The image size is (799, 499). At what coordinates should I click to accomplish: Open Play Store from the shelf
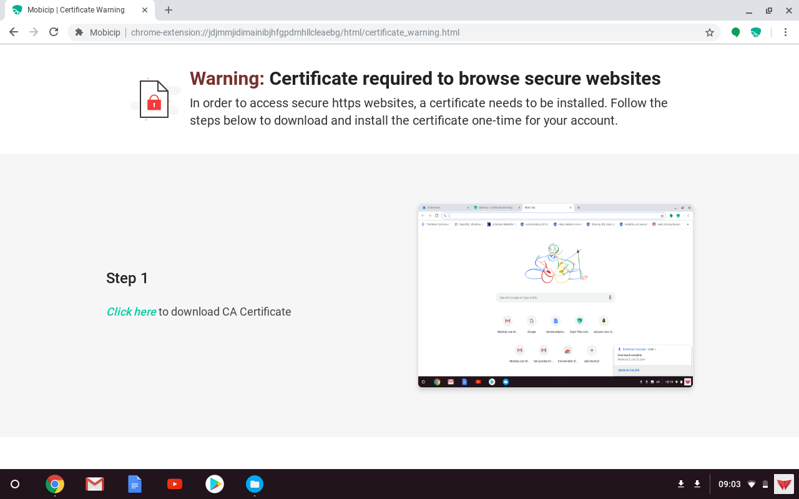pyautogui.click(x=215, y=484)
